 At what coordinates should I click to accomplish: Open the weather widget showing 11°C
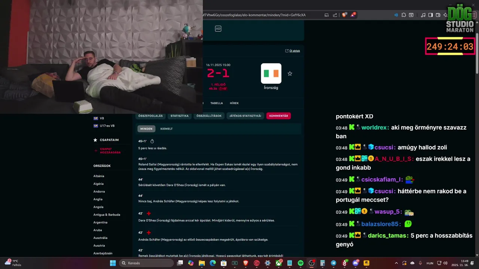pos(13,263)
